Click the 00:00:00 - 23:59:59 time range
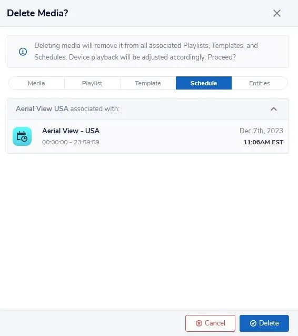Viewport: 298px width, 336px height. 71,142
